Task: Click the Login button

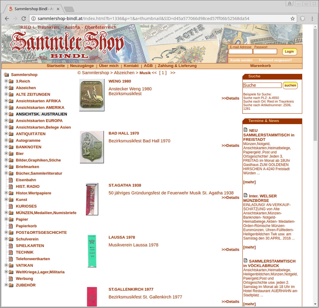Action: [289, 52]
